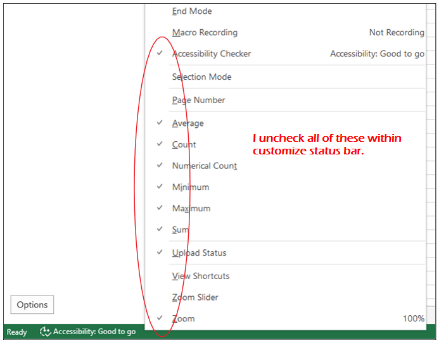Uncheck the Minimum option

tap(286, 187)
